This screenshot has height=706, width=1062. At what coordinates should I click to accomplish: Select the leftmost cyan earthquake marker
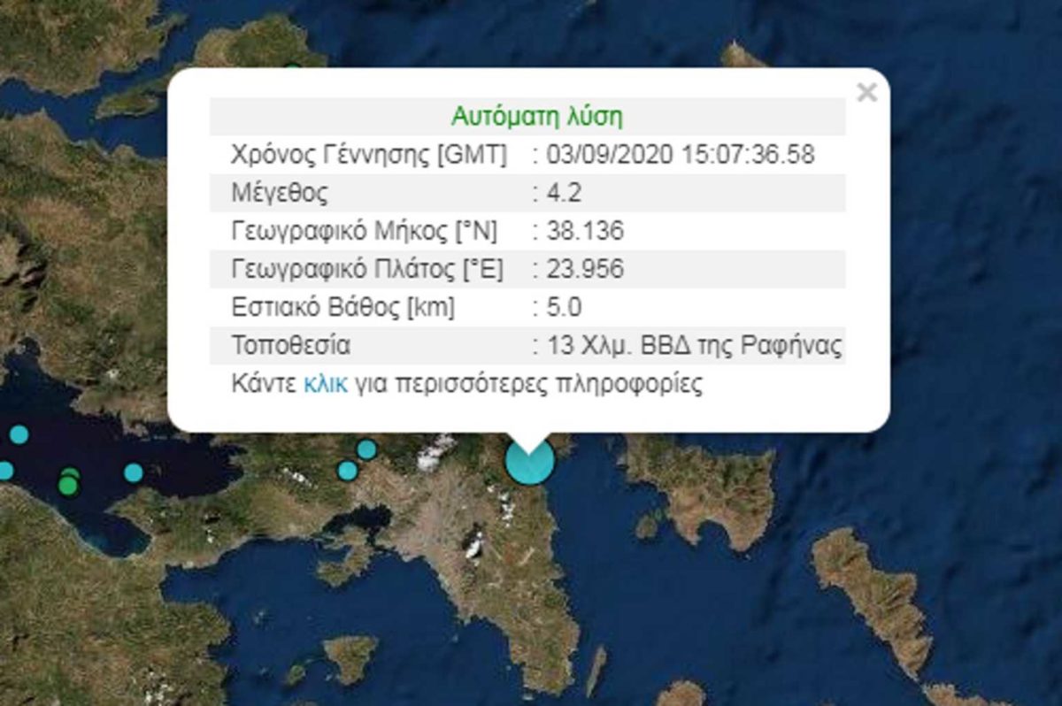click(x=4, y=472)
